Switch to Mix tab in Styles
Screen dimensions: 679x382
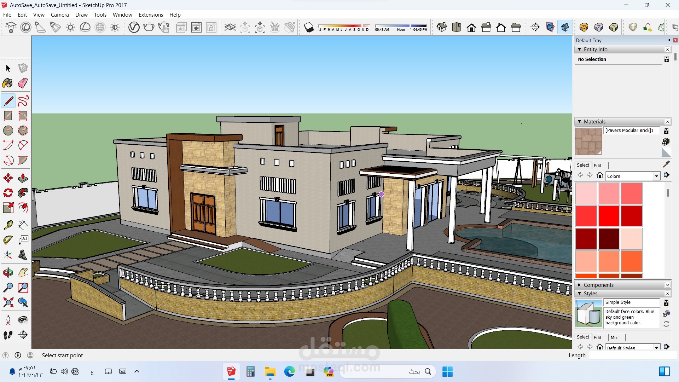614,337
